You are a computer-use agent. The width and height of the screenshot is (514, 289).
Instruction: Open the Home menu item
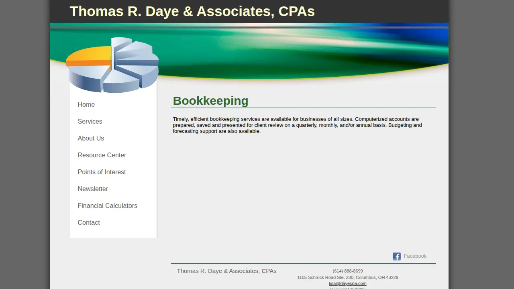tap(86, 104)
